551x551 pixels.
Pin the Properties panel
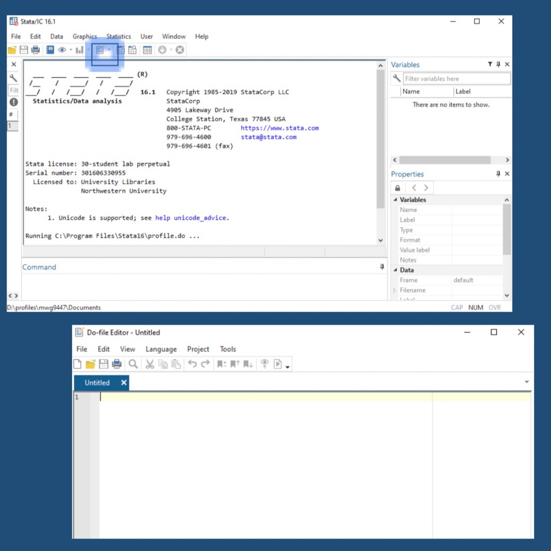(498, 174)
